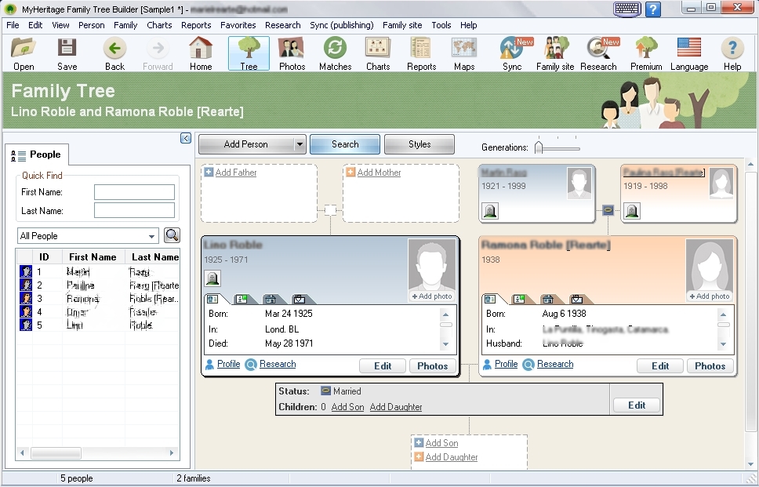
Task: Open the Reports toolbar icon
Action: [421, 54]
